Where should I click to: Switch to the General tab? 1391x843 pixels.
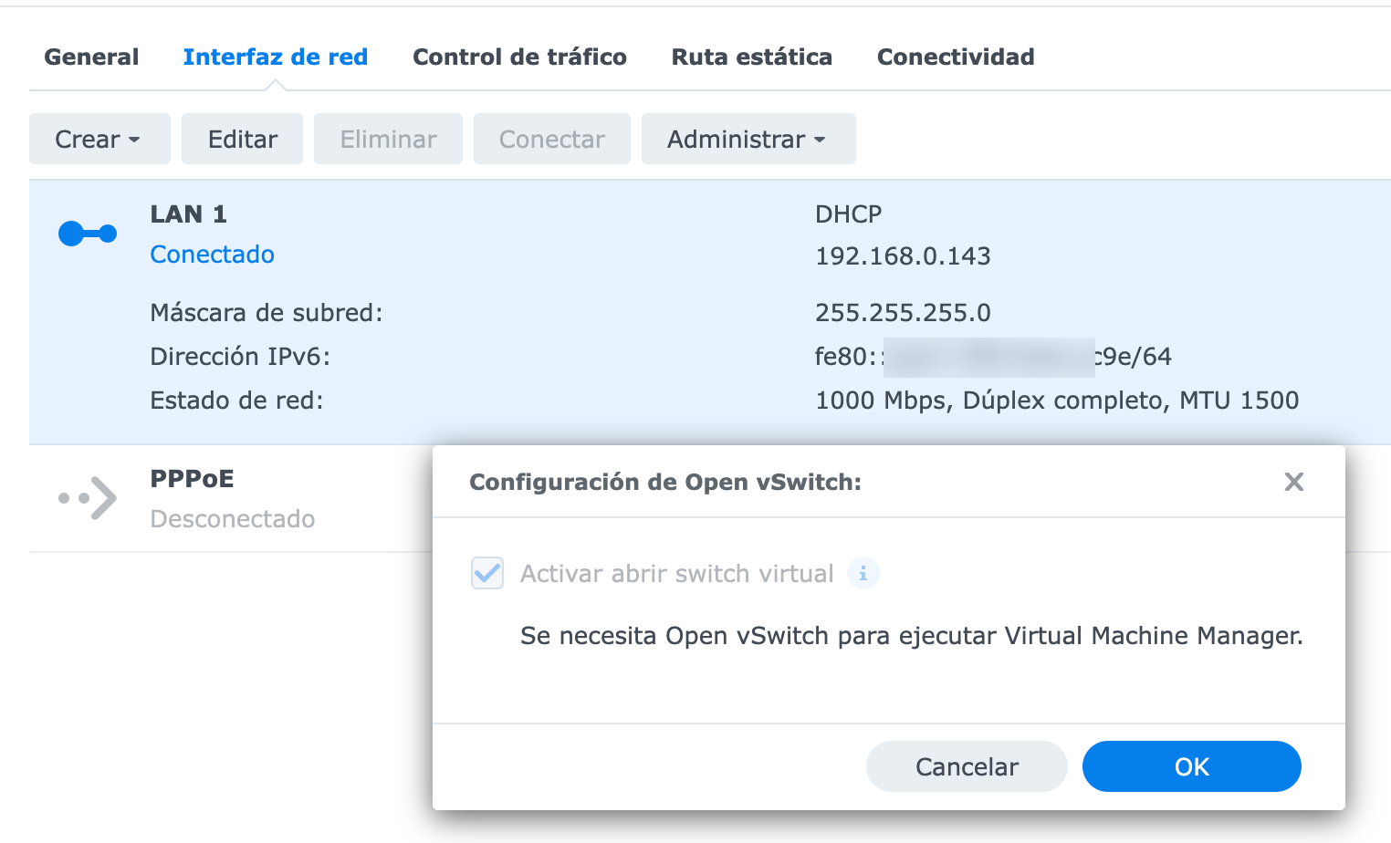[x=91, y=57]
